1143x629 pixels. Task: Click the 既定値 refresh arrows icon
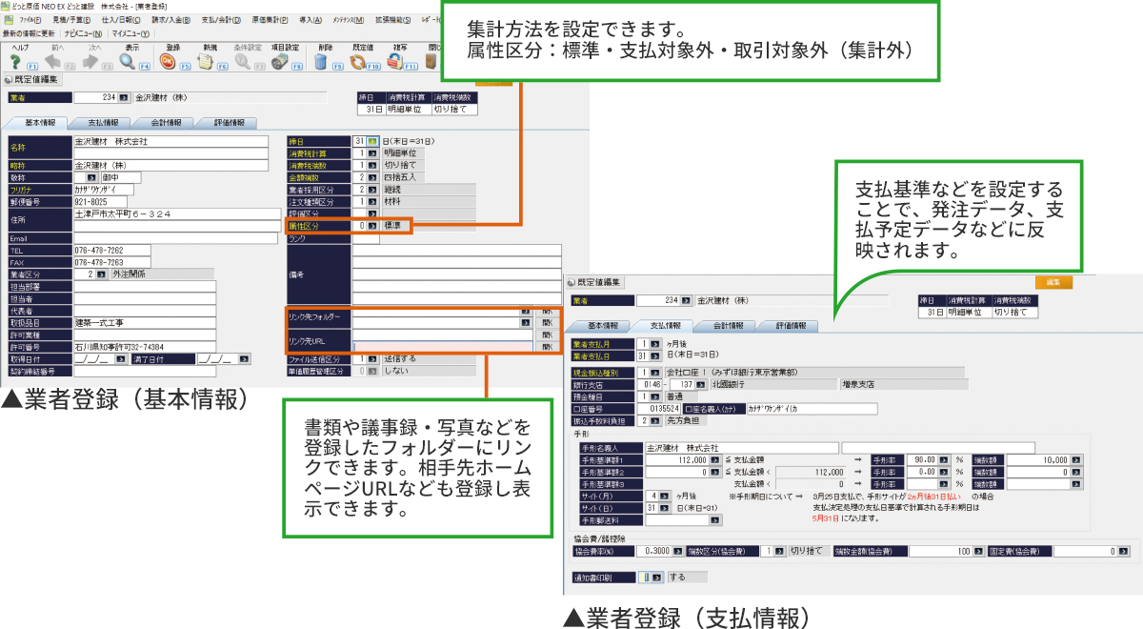coord(359,61)
